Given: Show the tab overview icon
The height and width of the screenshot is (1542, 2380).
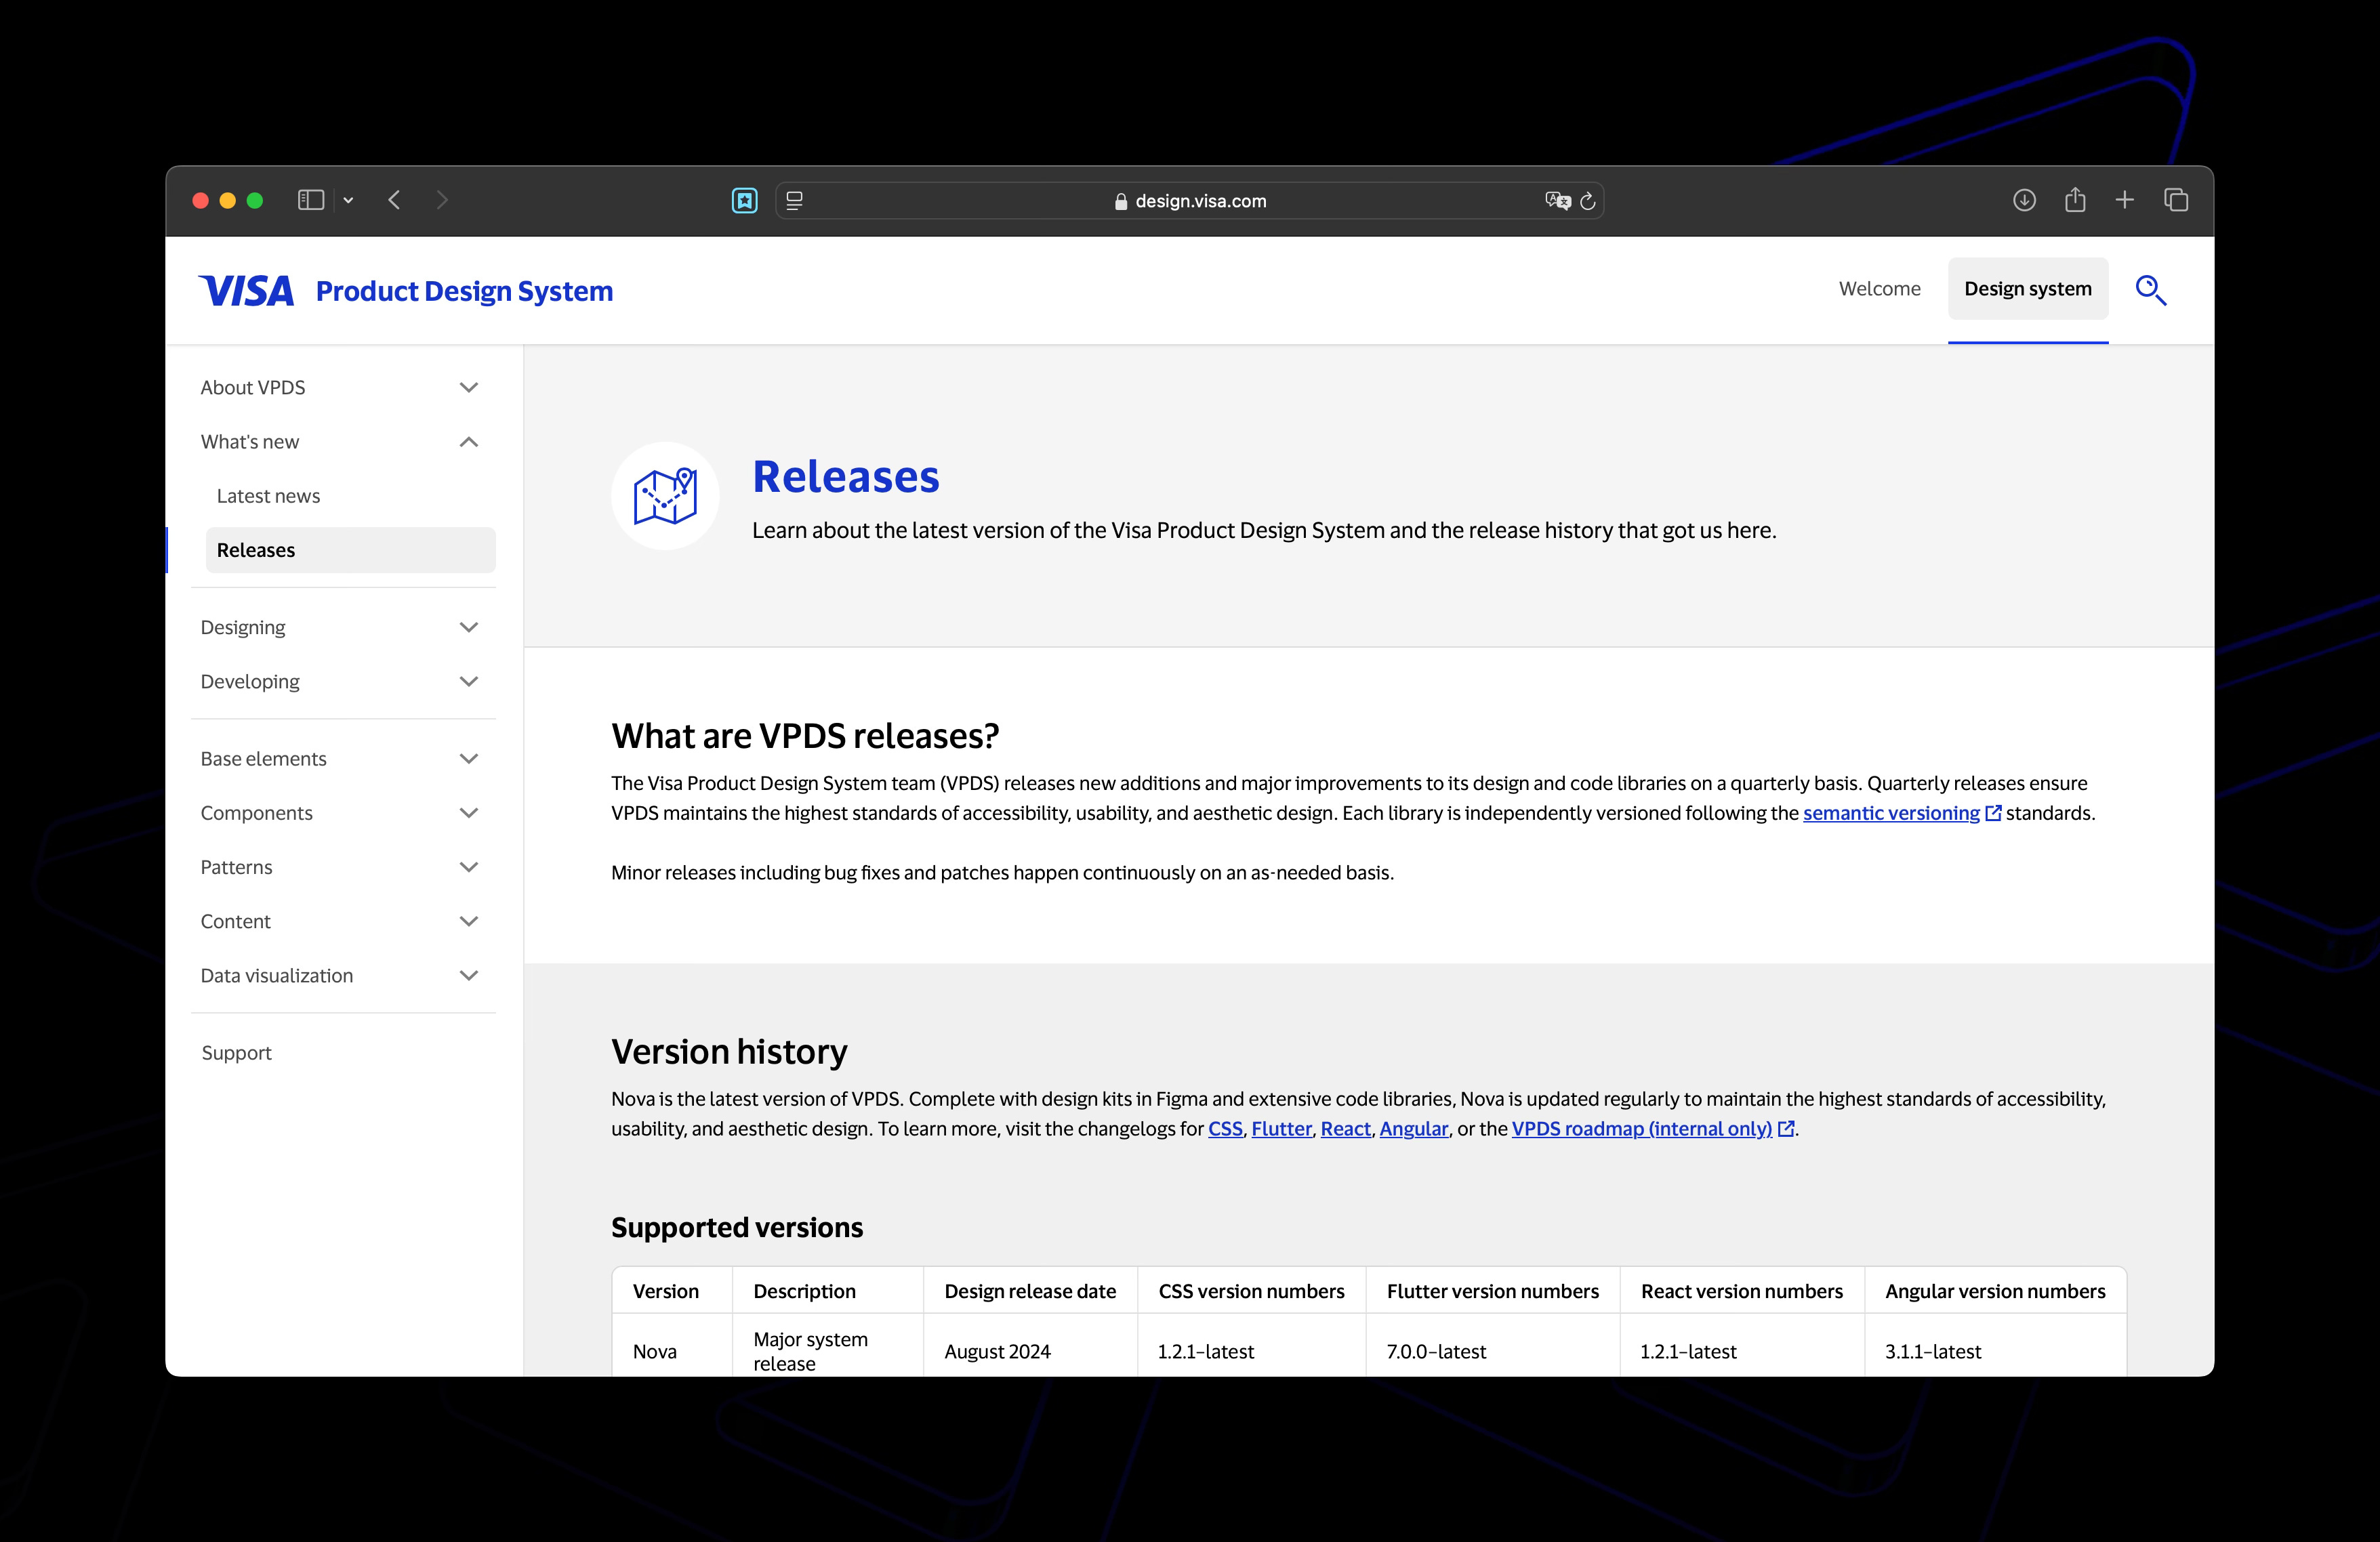Looking at the screenshot, I should coord(2176,200).
